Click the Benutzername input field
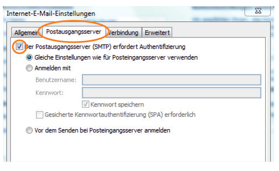The height and width of the screenshot is (171, 279). point(171,80)
